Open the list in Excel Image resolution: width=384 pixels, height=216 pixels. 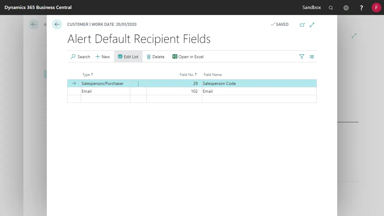pos(188,57)
